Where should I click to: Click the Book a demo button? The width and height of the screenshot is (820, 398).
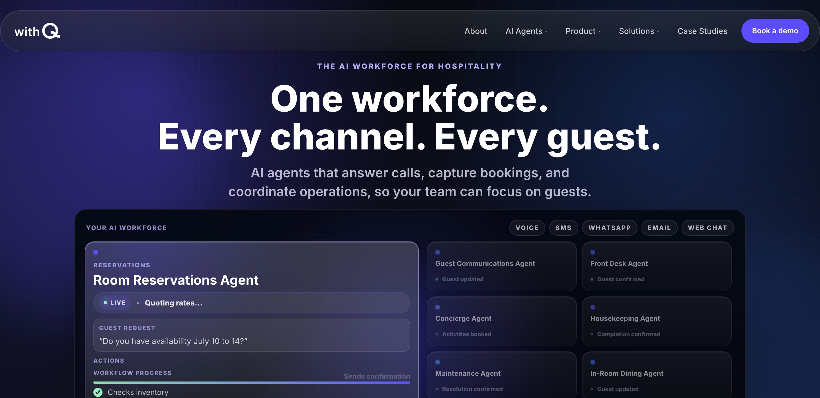(775, 31)
